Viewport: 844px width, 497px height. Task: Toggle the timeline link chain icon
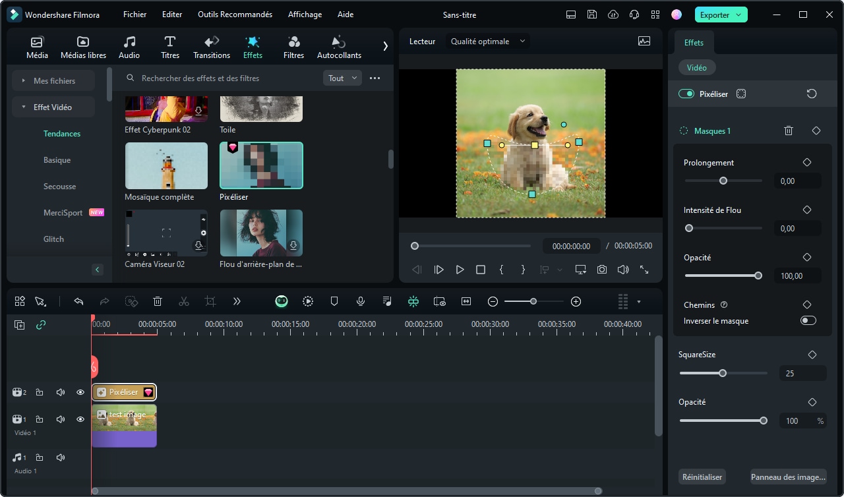pos(41,324)
